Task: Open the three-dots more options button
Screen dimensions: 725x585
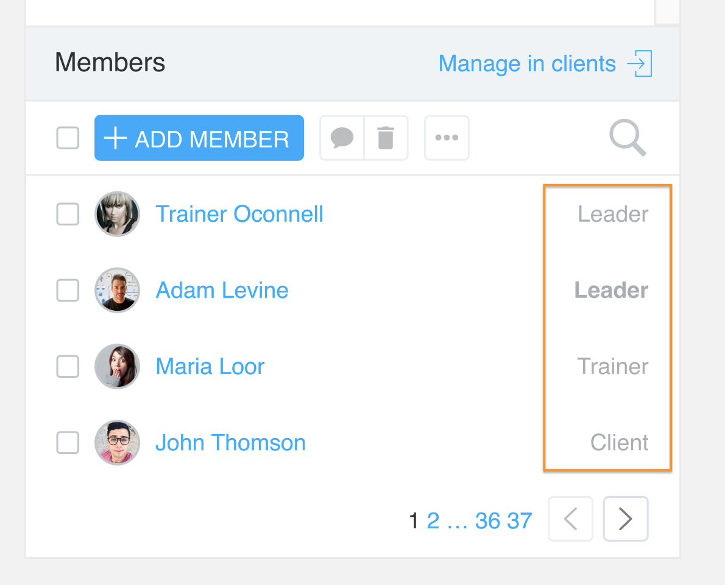Action: [447, 138]
